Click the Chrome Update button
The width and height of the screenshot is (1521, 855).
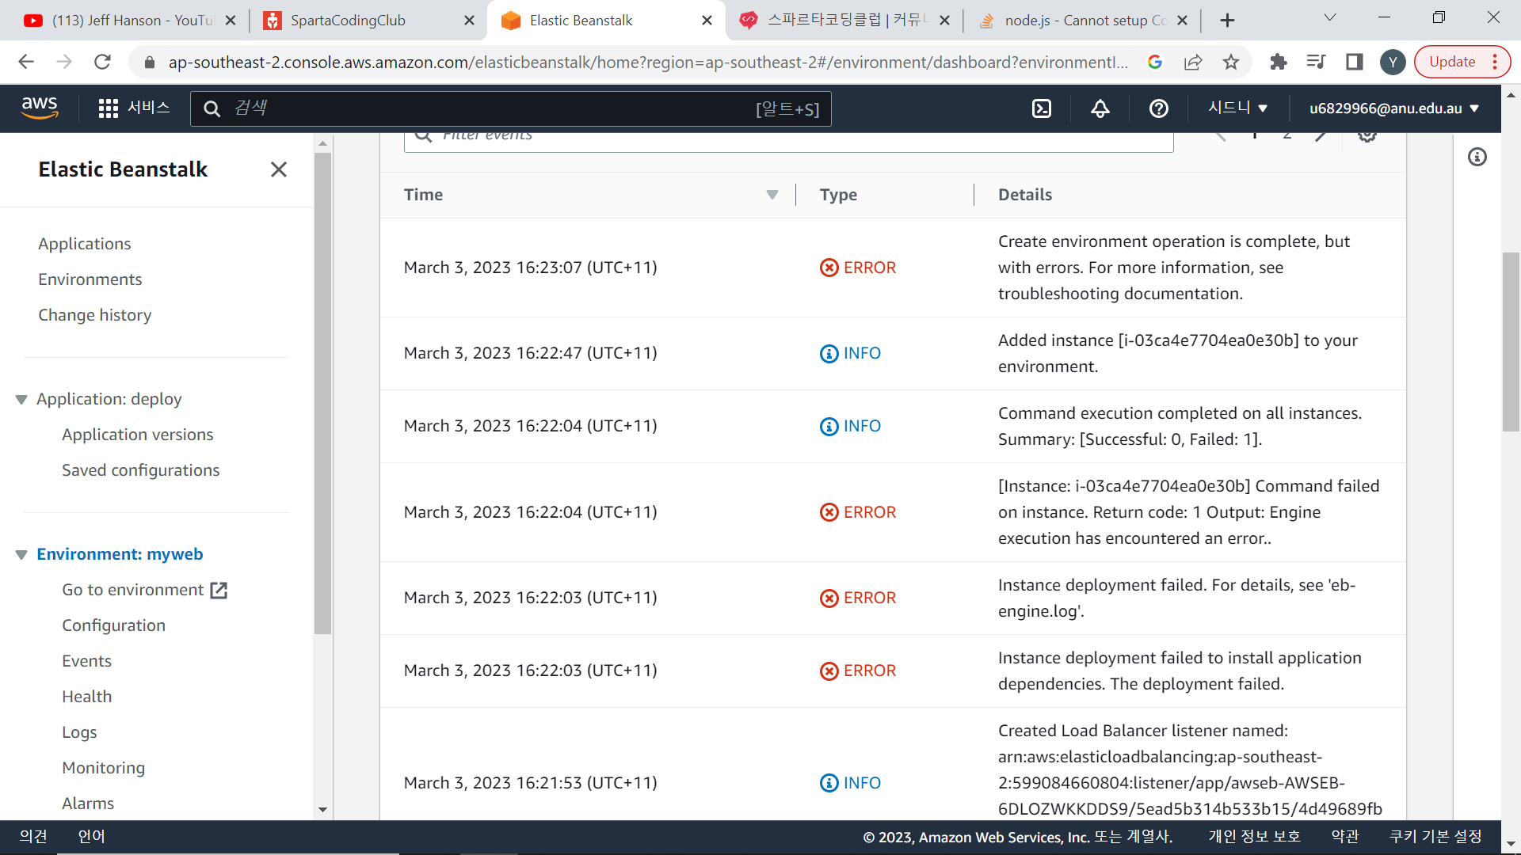click(1452, 62)
